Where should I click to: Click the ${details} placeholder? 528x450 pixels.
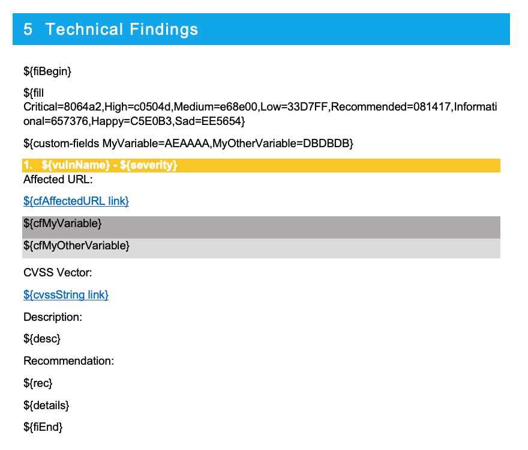46,406
